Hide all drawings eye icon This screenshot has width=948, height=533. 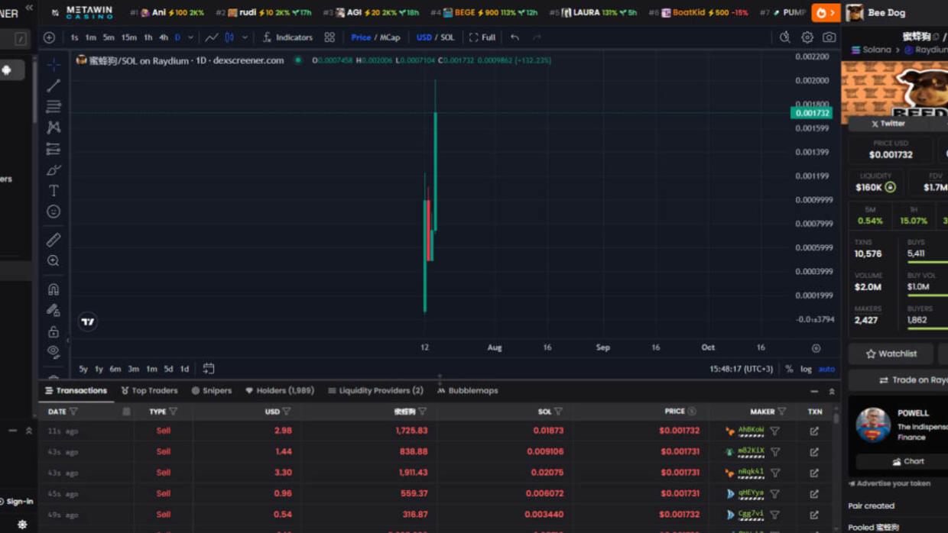click(54, 352)
